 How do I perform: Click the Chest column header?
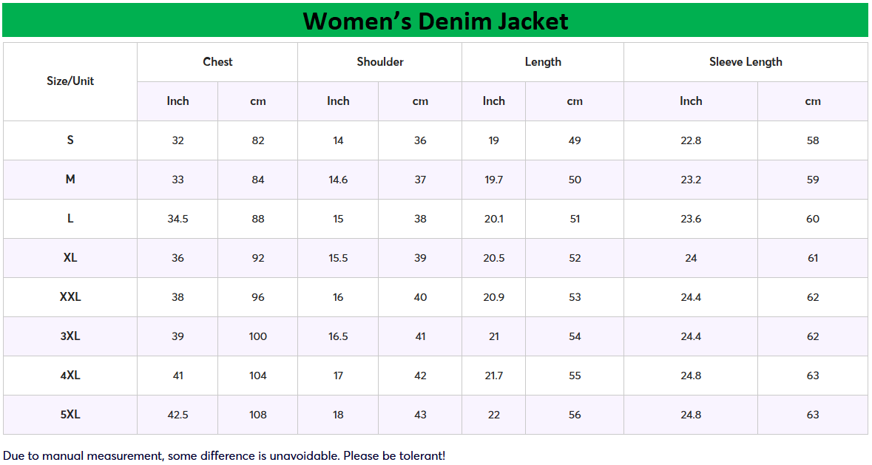(217, 62)
